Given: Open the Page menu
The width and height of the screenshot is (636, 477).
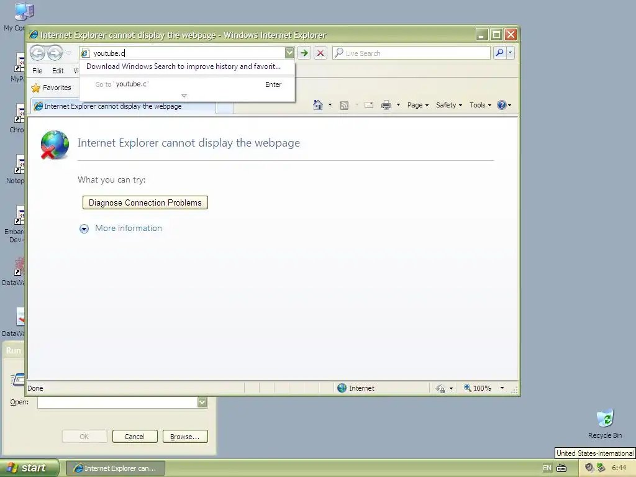Looking at the screenshot, I should click(418, 105).
